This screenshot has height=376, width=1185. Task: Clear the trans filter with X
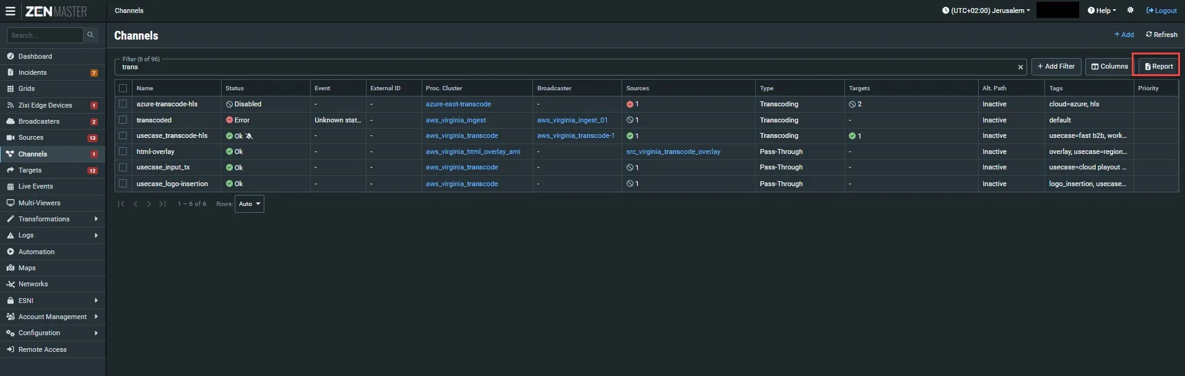click(1020, 67)
